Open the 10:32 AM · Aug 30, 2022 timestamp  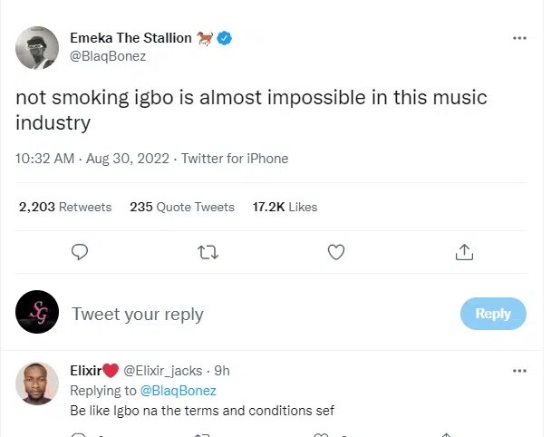tap(92, 159)
